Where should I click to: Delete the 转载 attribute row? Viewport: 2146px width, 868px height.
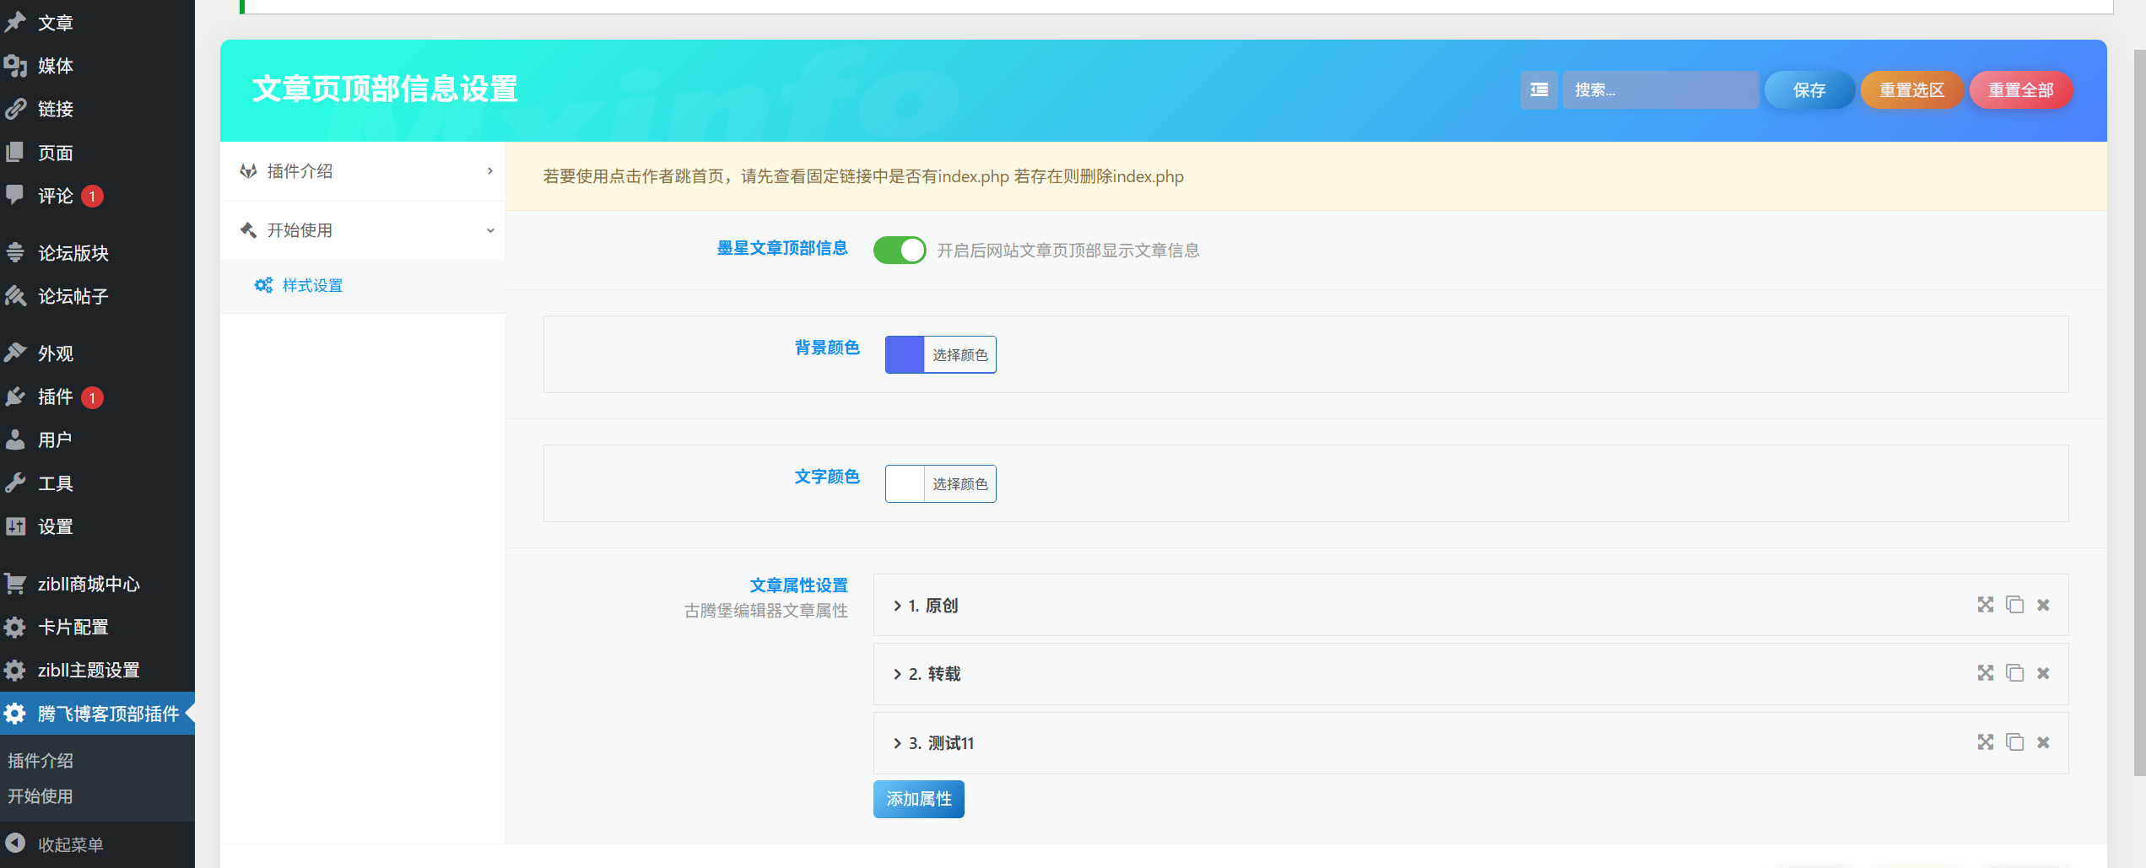pos(2044,673)
